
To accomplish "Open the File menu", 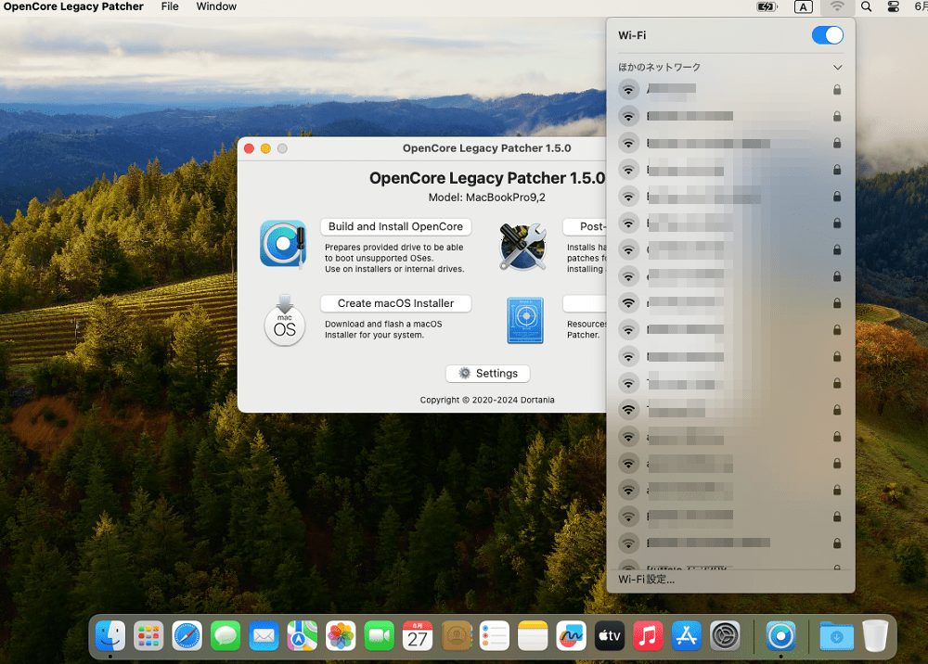I will click(x=170, y=6).
